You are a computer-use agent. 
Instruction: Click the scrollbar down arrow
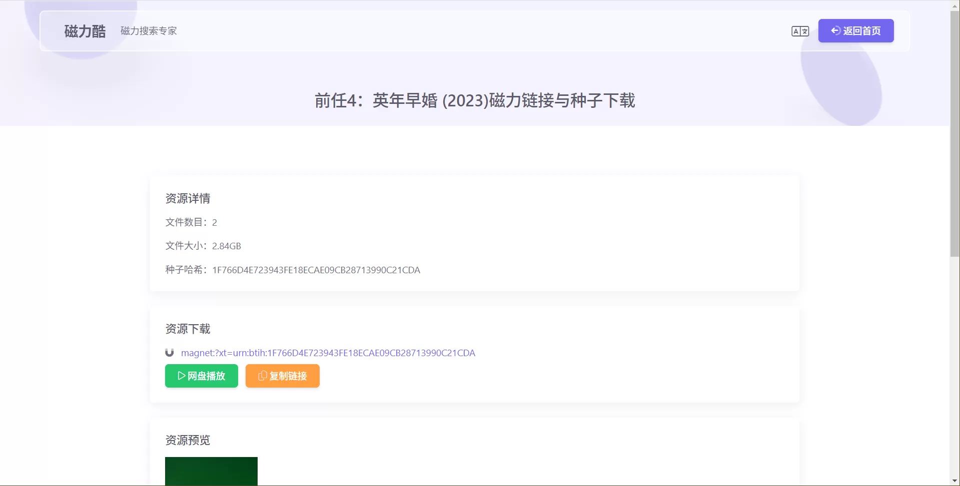(954, 481)
